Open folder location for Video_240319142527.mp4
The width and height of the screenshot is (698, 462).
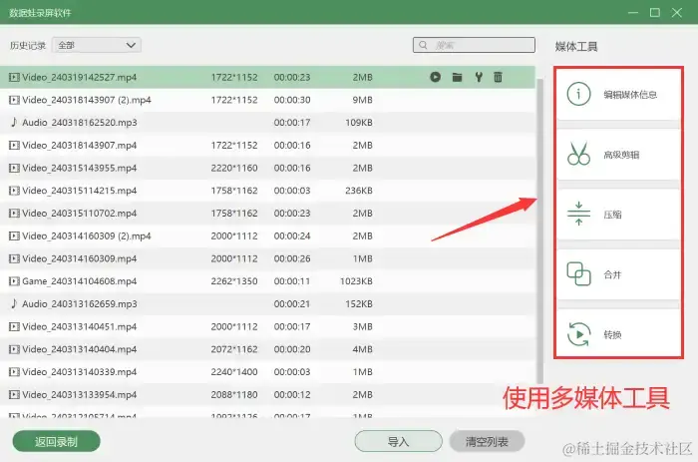pos(457,77)
